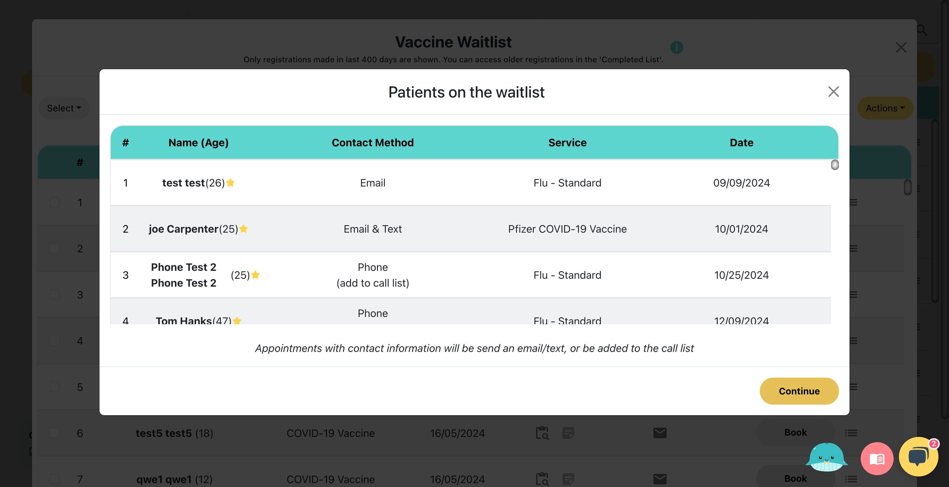949x487 pixels.
Task: Open the Select dropdown
Action: click(x=64, y=108)
